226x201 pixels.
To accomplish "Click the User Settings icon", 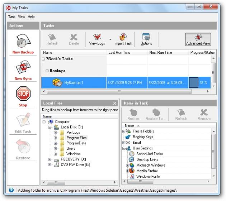I will tap(128, 148).
